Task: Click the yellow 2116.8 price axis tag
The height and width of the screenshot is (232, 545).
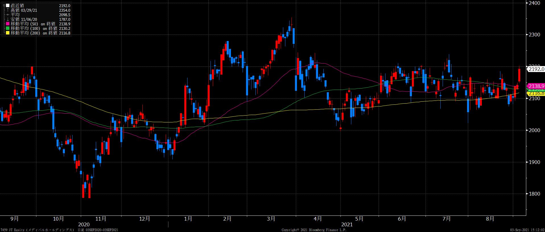Action: pos(536,93)
